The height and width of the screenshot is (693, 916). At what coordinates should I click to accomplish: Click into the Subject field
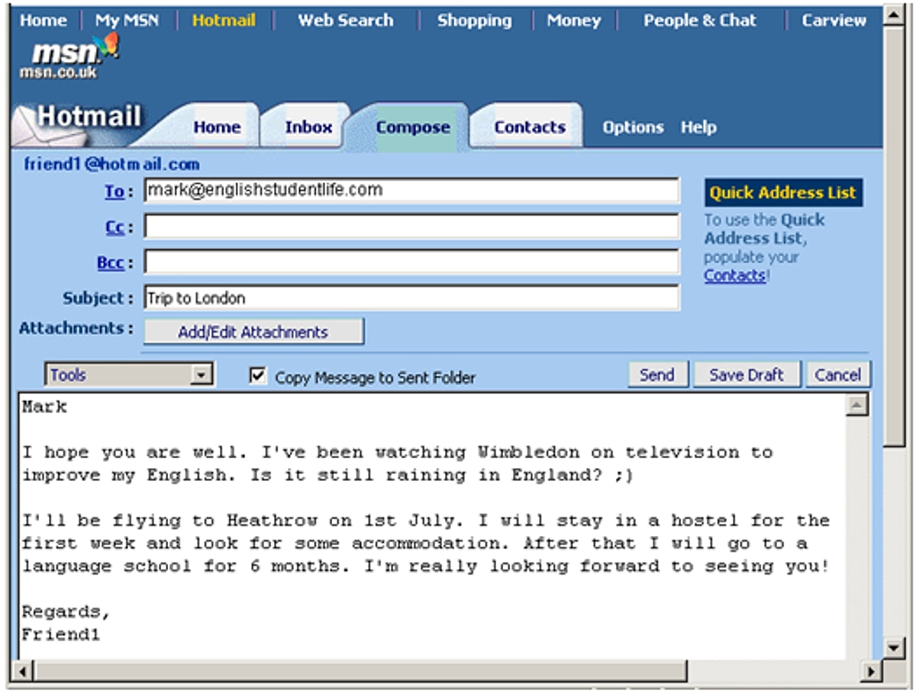(x=411, y=298)
